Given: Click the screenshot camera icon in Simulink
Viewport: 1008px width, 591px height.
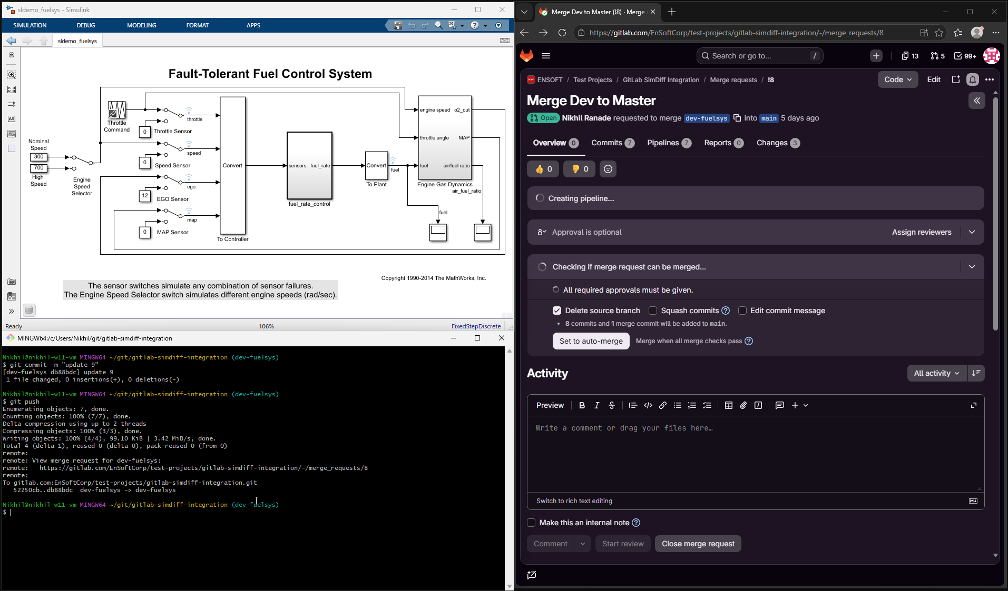Looking at the screenshot, I should click(x=12, y=282).
